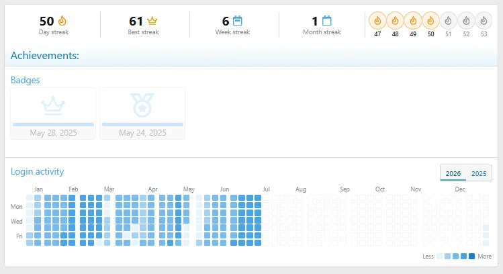Image resolution: width=503 pixels, height=274 pixels.
Task: Click the Login activity heading
Action: (x=37, y=171)
